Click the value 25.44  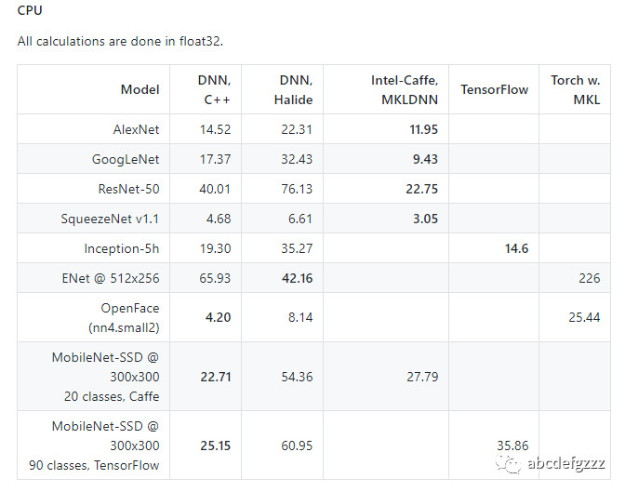pyautogui.click(x=584, y=317)
